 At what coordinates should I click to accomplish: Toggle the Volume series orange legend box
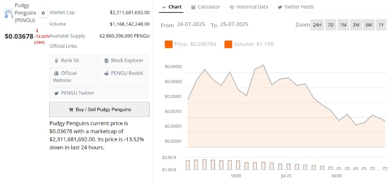coord(228,44)
